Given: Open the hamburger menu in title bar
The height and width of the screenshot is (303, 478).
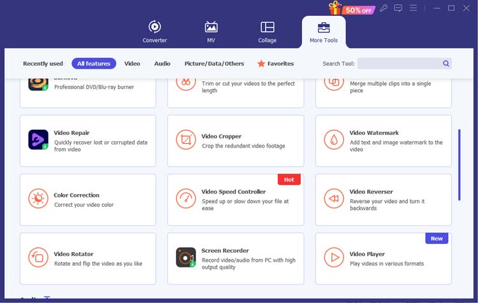Looking at the screenshot, I should (x=414, y=8).
